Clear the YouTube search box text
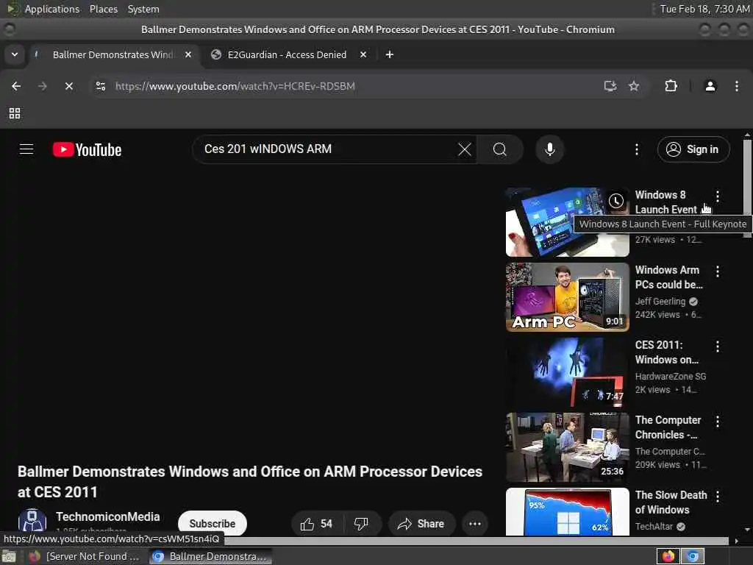The width and height of the screenshot is (753, 565). point(465,149)
